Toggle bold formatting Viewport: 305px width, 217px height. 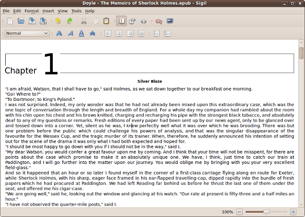tap(59, 33)
